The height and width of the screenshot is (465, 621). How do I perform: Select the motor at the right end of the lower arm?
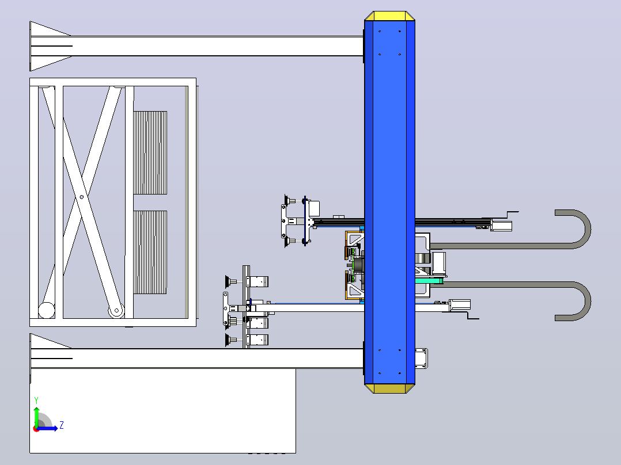click(460, 304)
